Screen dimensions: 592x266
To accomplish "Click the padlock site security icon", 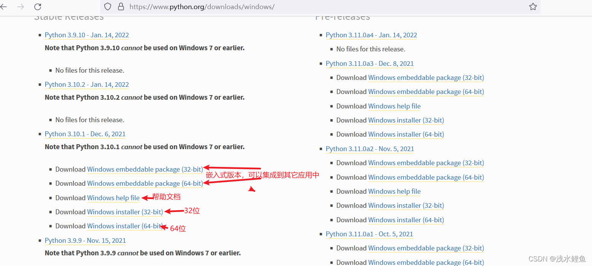I will tap(121, 7).
